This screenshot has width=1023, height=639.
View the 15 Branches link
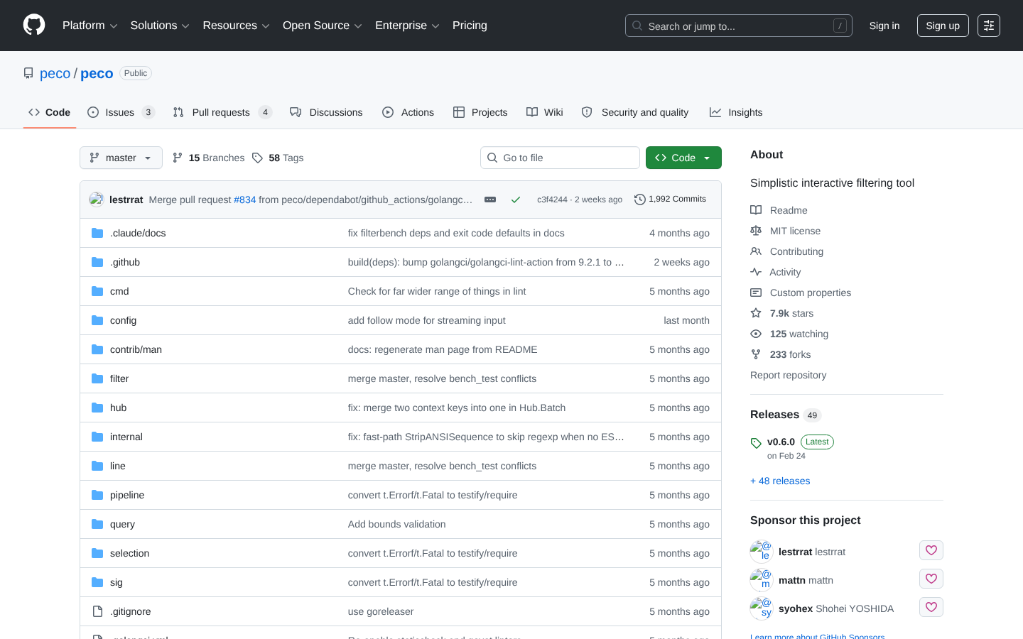click(208, 158)
